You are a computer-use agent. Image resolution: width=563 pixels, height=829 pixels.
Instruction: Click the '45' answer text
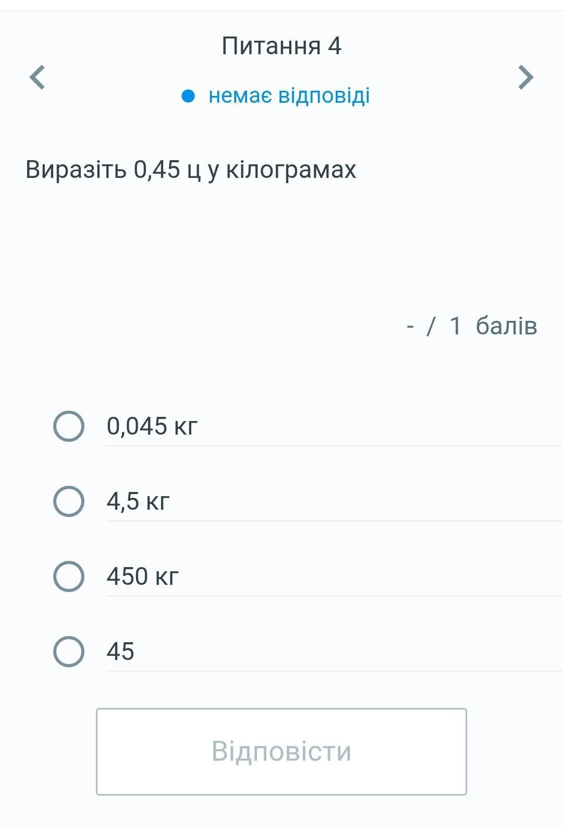coord(120,652)
